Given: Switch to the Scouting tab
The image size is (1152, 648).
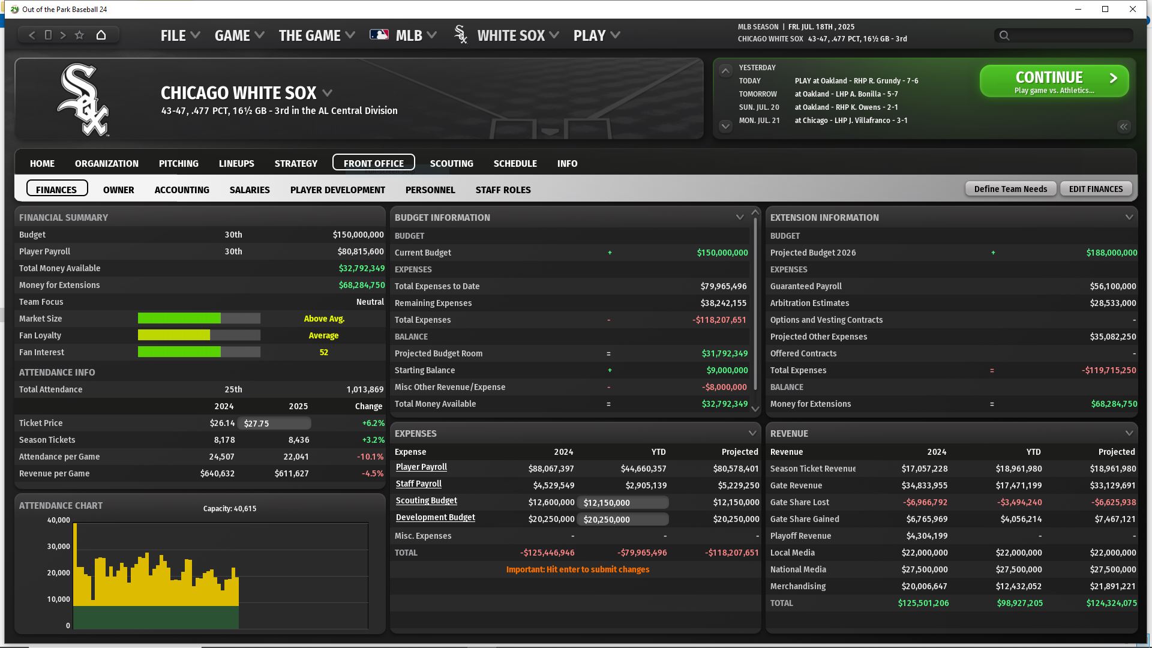Looking at the screenshot, I should point(451,163).
